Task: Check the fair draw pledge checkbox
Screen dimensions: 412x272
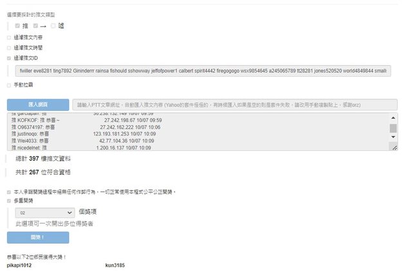Action: (x=9, y=191)
